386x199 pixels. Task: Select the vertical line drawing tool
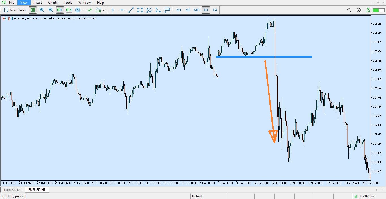click(113, 10)
